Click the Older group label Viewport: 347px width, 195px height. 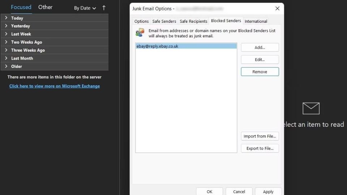pos(17,66)
